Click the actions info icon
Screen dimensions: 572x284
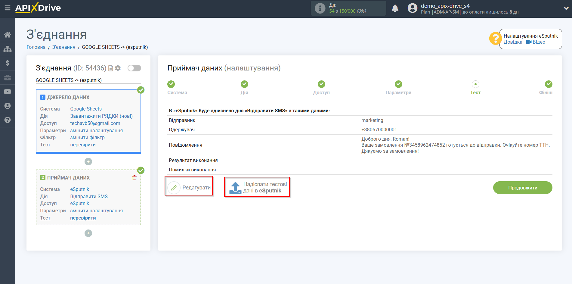320,8
